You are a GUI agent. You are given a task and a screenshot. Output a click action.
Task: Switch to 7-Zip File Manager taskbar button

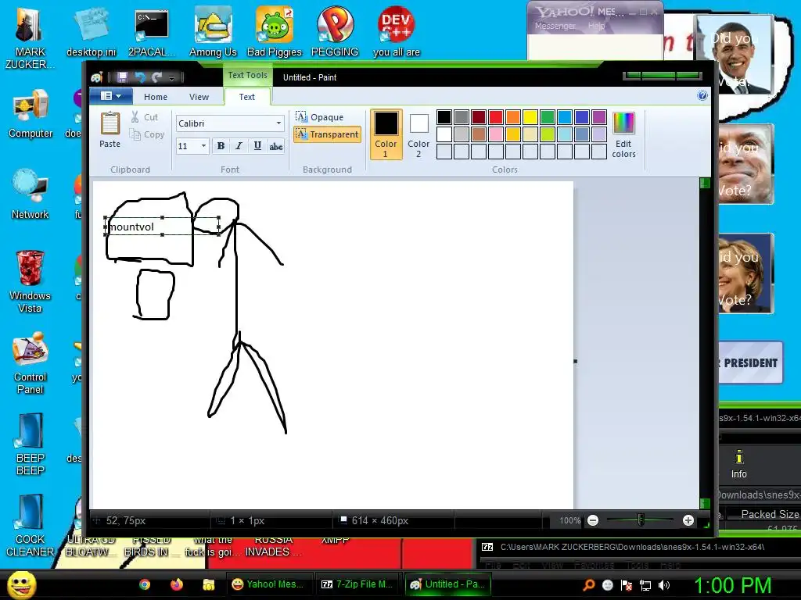tap(357, 584)
